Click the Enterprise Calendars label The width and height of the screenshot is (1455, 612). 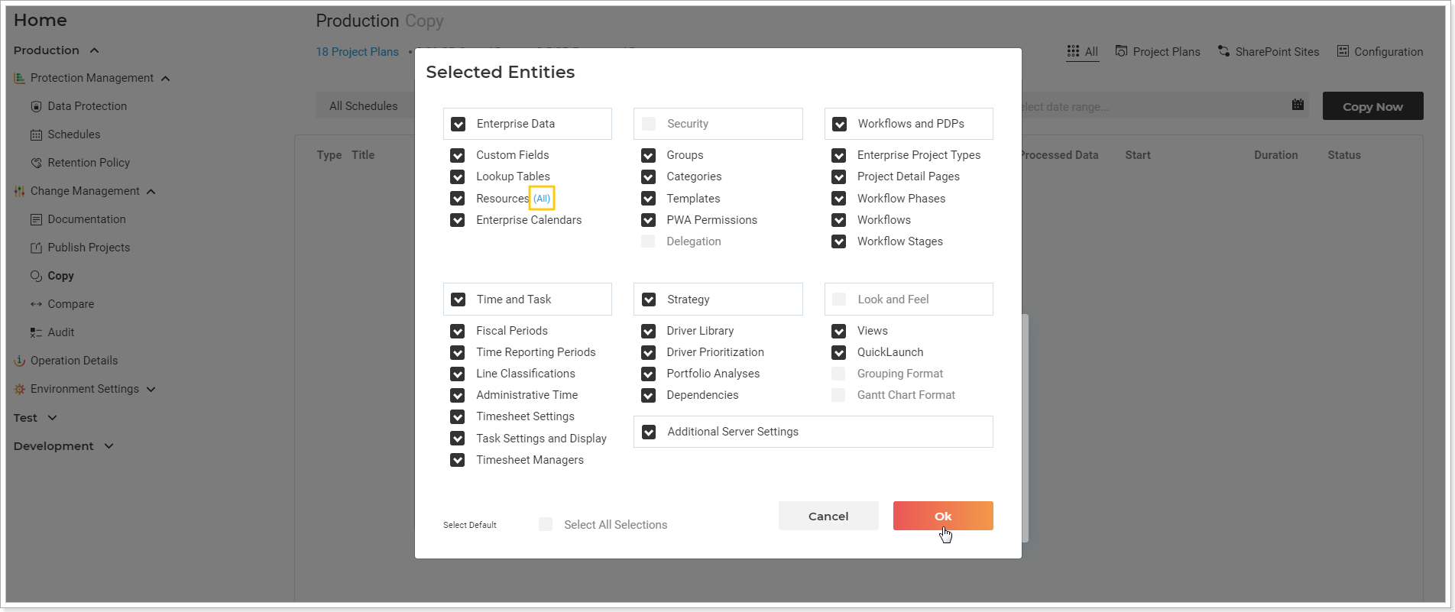pyautogui.click(x=529, y=220)
